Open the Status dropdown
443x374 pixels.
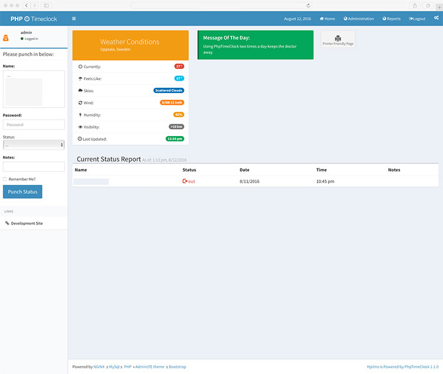[x=34, y=145]
